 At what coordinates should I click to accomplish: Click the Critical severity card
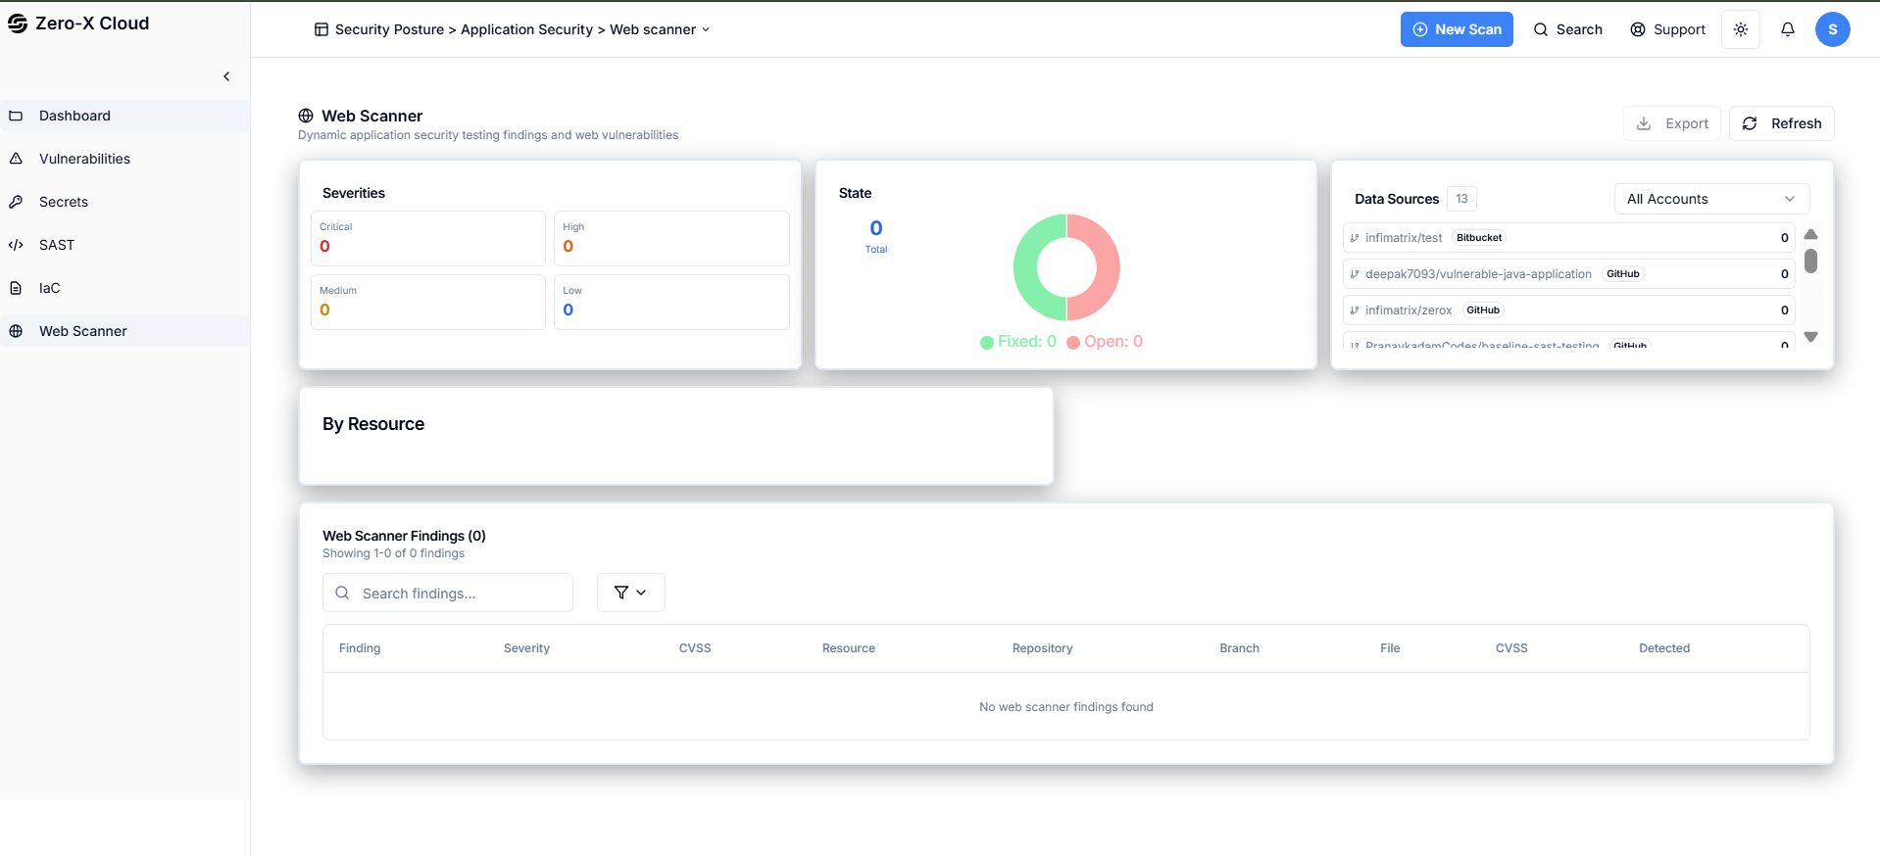click(428, 238)
